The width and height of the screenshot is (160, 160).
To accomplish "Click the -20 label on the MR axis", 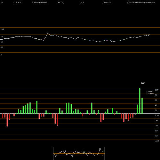I will (x=156, y=121).
